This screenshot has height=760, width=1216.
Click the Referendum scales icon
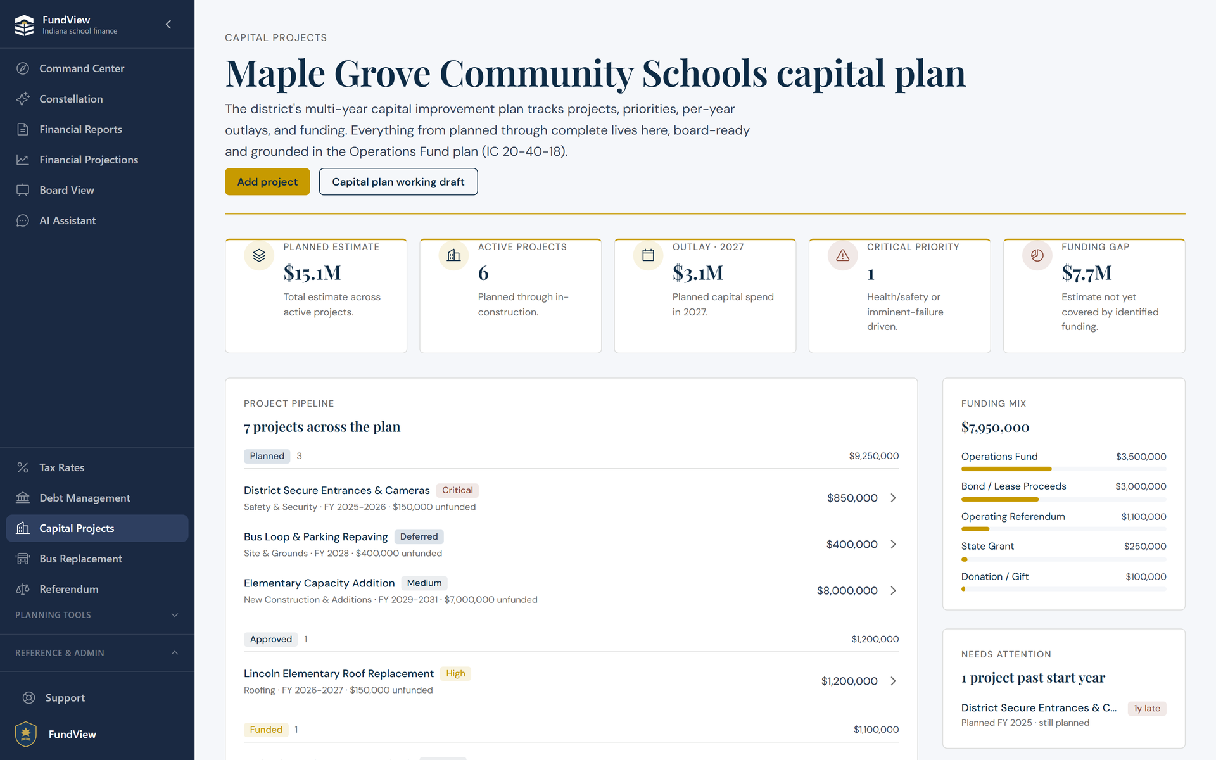coord(23,589)
